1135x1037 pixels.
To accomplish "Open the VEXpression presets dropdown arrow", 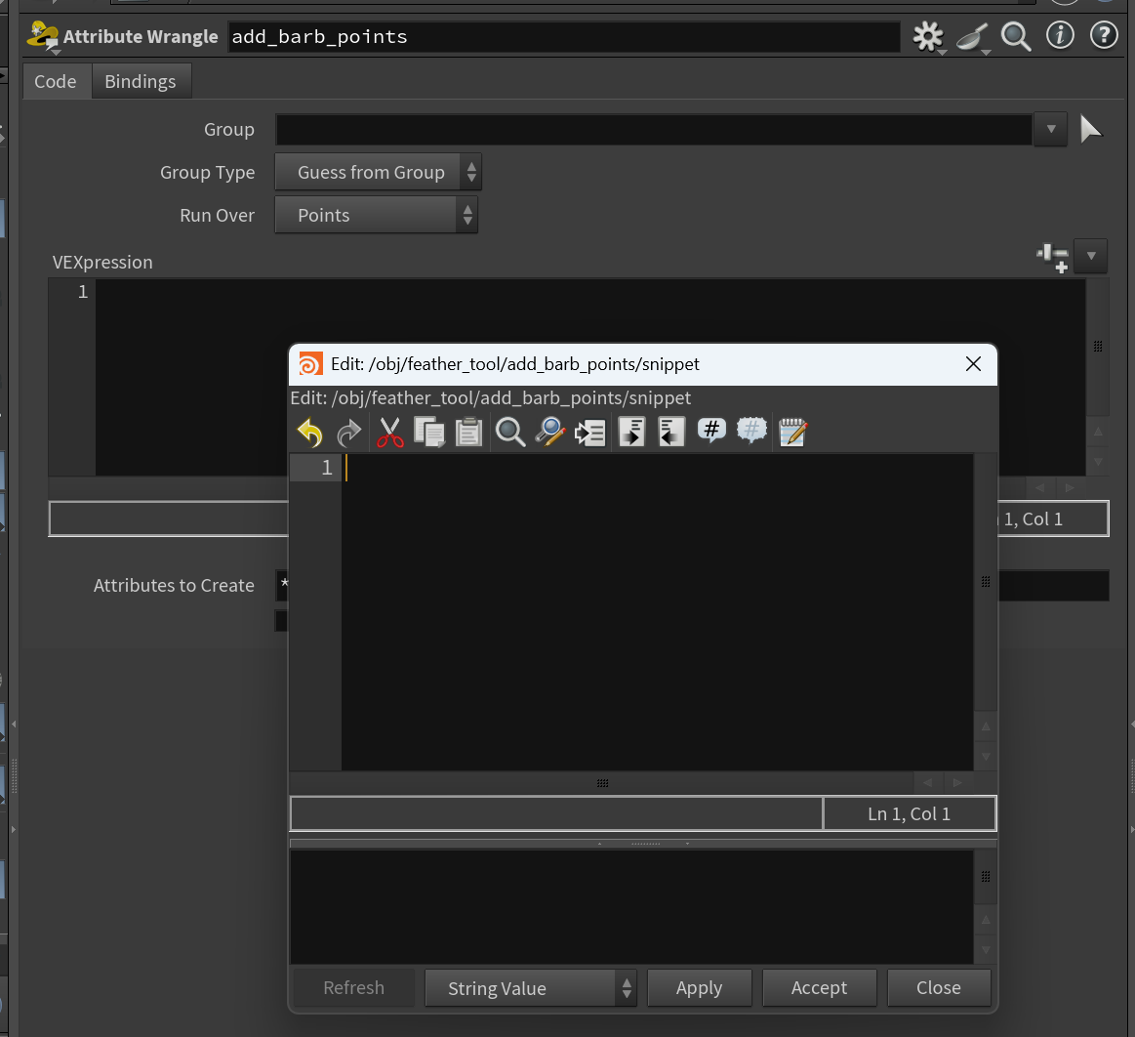I will click(x=1091, y=256).
